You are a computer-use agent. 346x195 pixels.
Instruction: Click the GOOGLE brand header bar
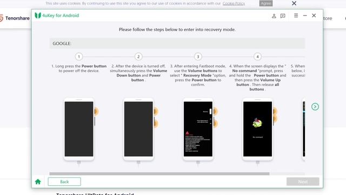pyautogui.click(x=177, y=43)
